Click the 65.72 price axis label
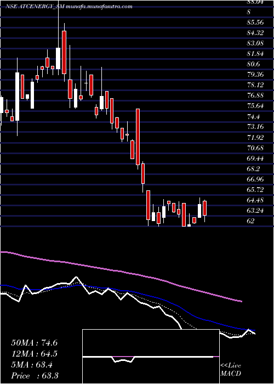The height and width of the screenshot is (384, 274). pyautogui.click(x=255, y=190)
